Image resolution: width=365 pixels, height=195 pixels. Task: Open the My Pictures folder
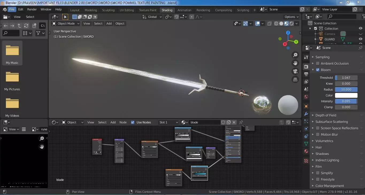click(x=12, y=80)
